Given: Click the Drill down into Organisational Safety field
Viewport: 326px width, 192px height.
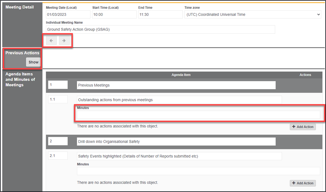Looking at the screenshot, I should 176,141.
